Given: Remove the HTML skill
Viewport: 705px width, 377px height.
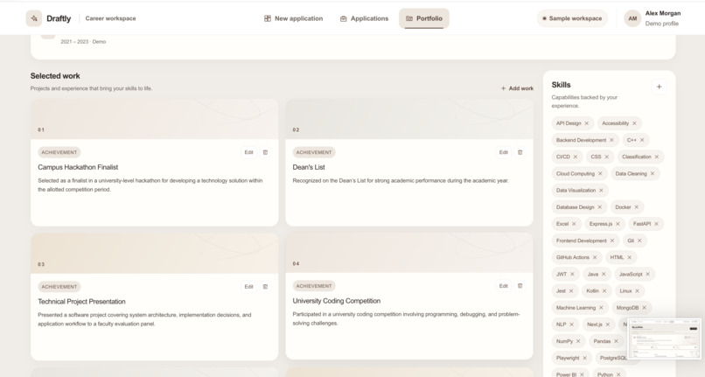Looking at the screenshot, I should coord(630,257).
